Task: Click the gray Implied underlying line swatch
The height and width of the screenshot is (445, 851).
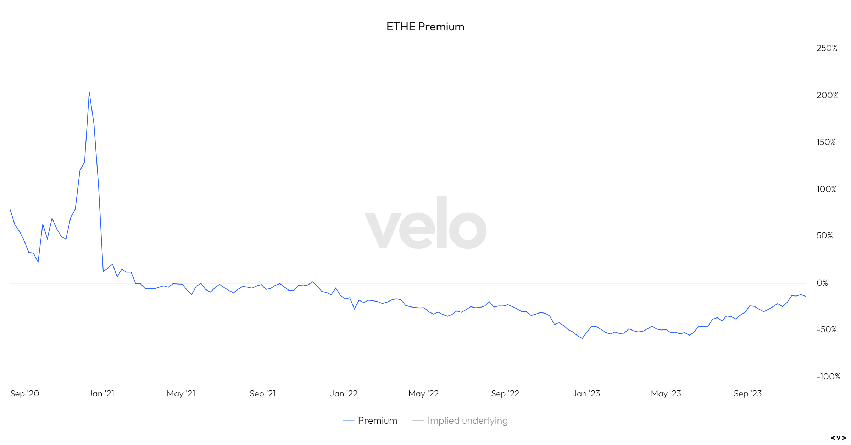Action: pyautogui.click(x=418, y=421)
